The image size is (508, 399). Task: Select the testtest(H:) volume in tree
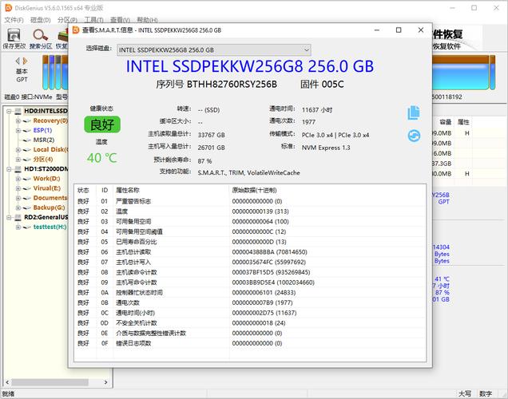50,227
